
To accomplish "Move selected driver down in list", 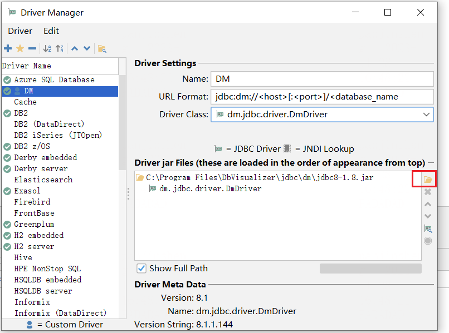I will (87, 48).
